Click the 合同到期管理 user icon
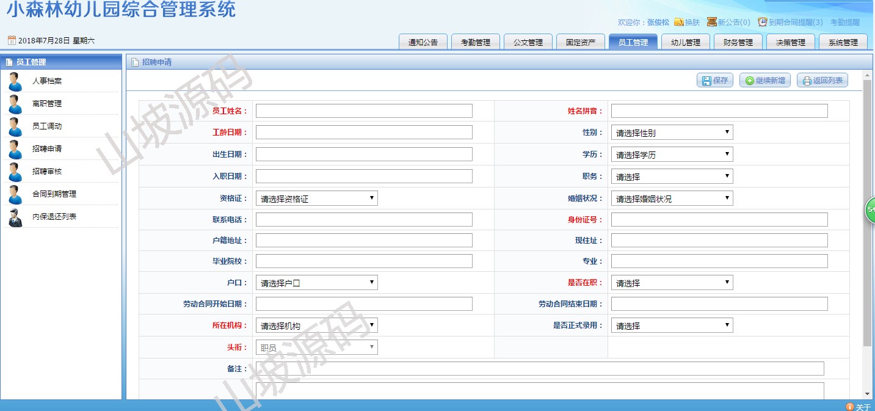875x411 pixels. coord(15,194)
